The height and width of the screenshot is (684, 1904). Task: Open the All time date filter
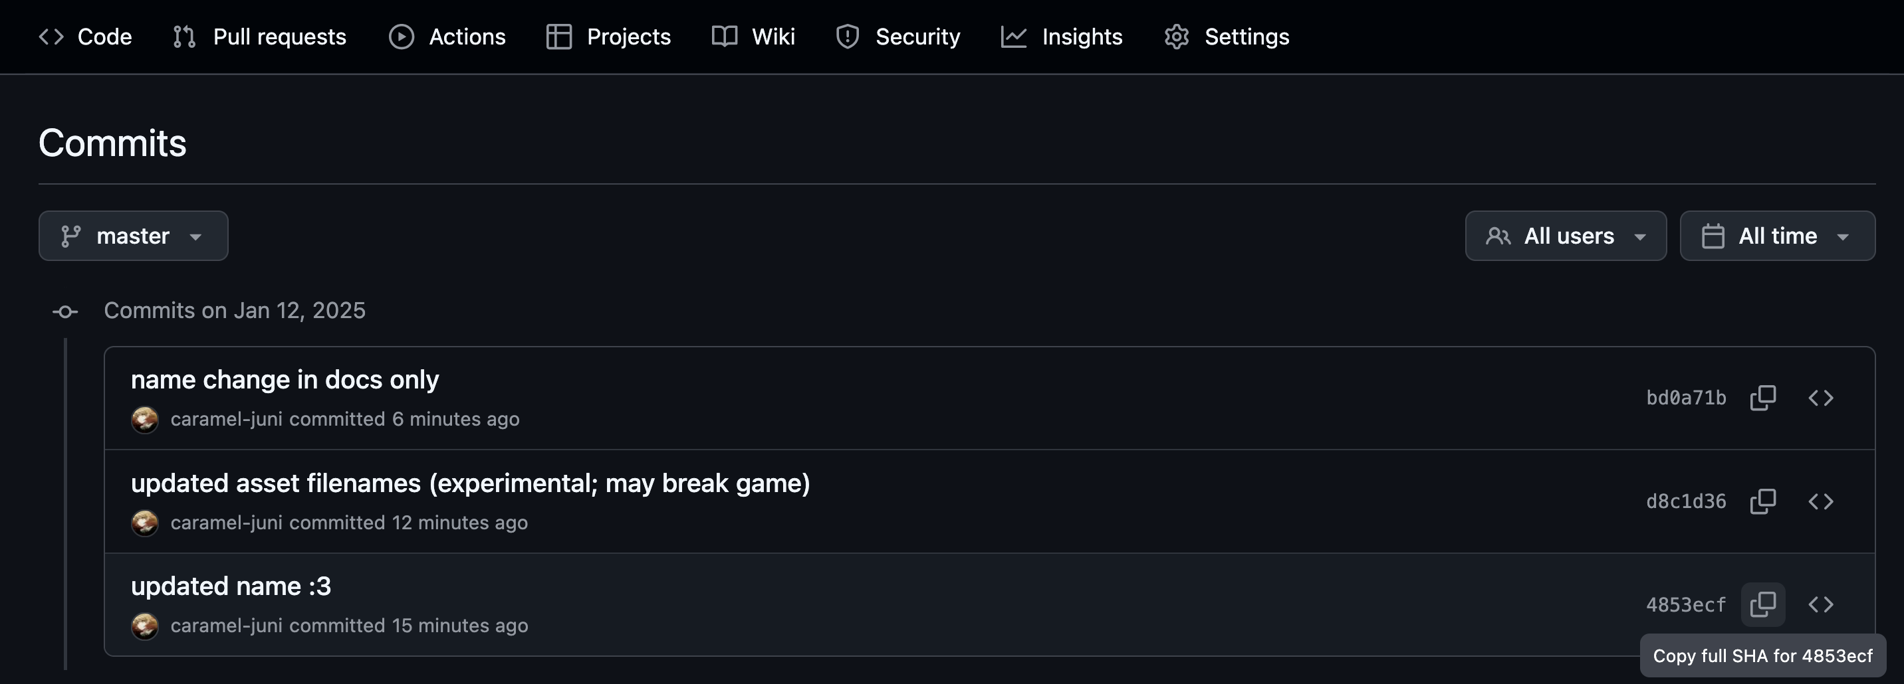coord(1777,236)
